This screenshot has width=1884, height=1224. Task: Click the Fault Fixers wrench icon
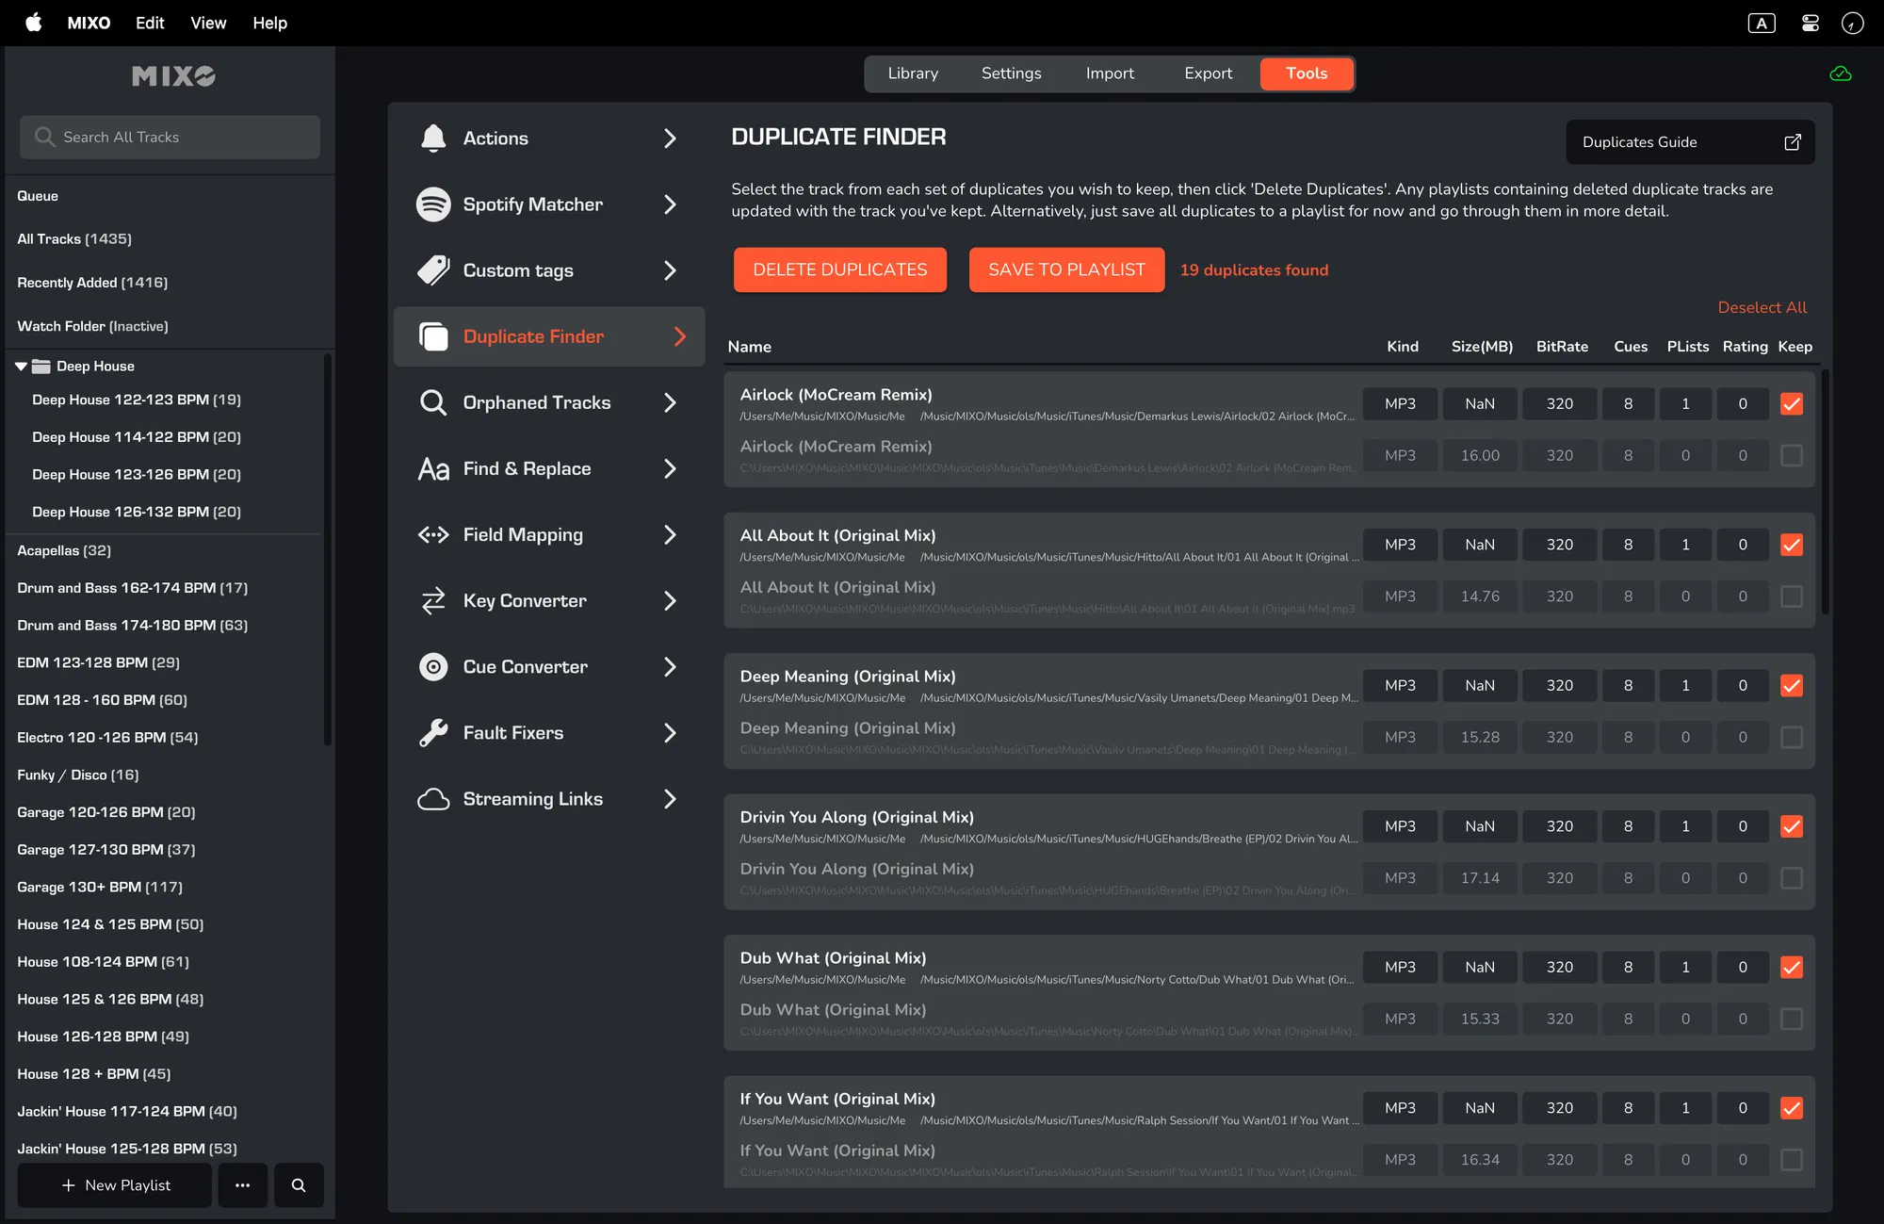[433, 733]
